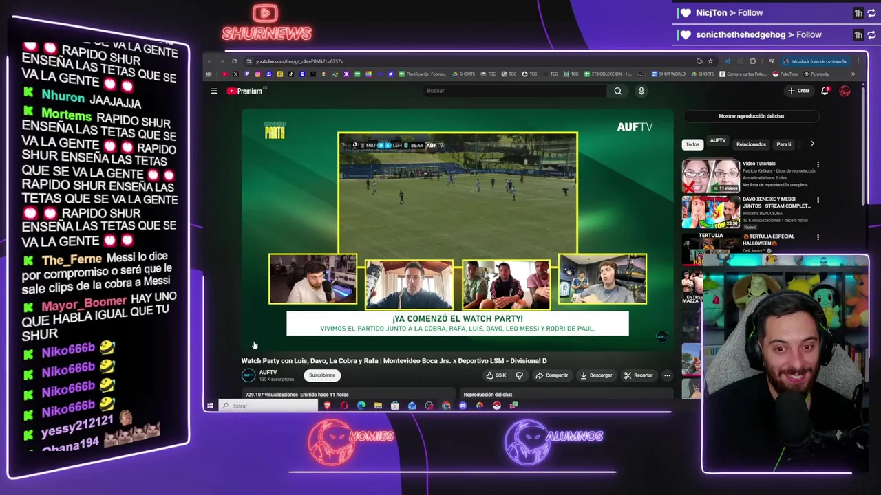The width and height of the screenshot is (881, 495).
Task: Click the Recortar clip button
Action: coord(639,375)
